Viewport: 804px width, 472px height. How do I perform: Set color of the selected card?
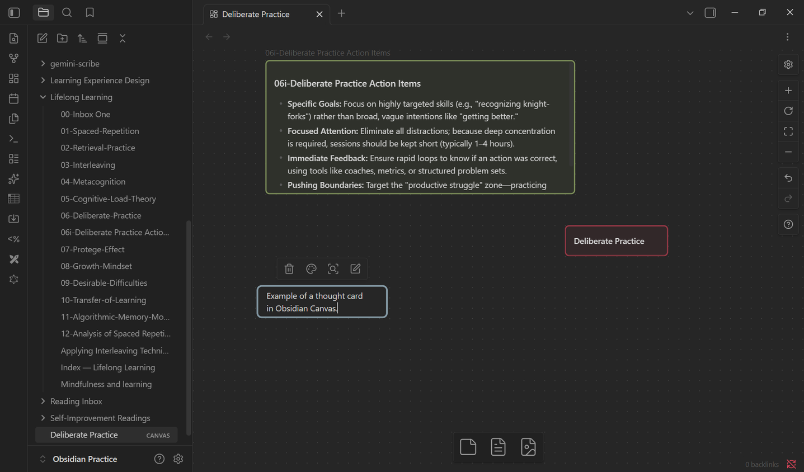click(311, 269)
